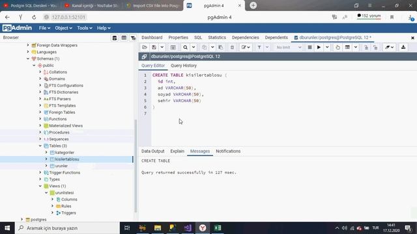
Task: Click the connection status link icon
Action: pyautogui.click(x=144, y=57)
